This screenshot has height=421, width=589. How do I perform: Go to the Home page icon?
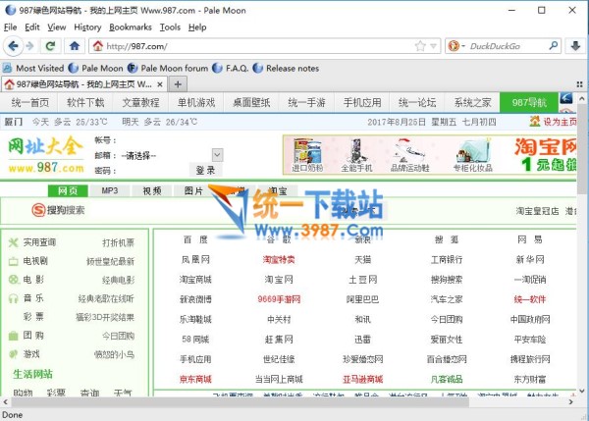tap(75, 46)
